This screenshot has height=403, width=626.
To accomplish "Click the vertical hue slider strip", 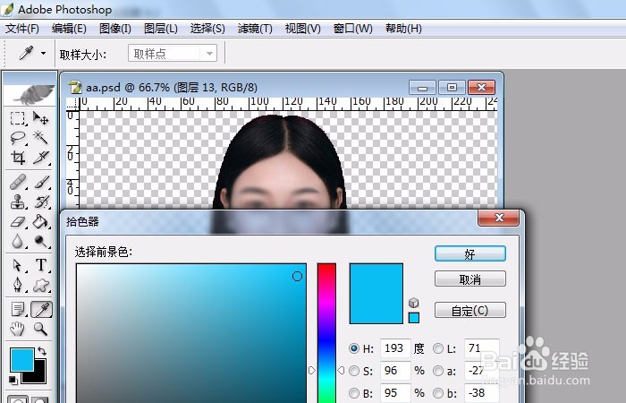I will 326,332.
